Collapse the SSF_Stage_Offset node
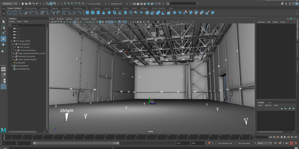The height and width of the screenshot is (149, 299). click(x=12, y=41)
